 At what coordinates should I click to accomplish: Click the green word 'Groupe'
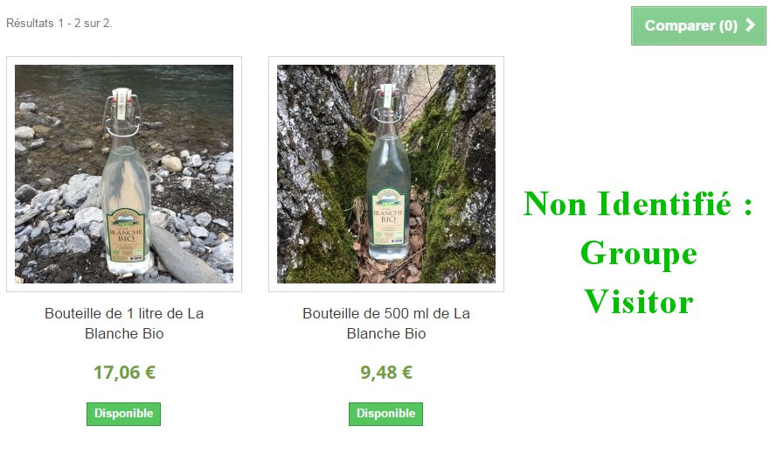(639, 254)
